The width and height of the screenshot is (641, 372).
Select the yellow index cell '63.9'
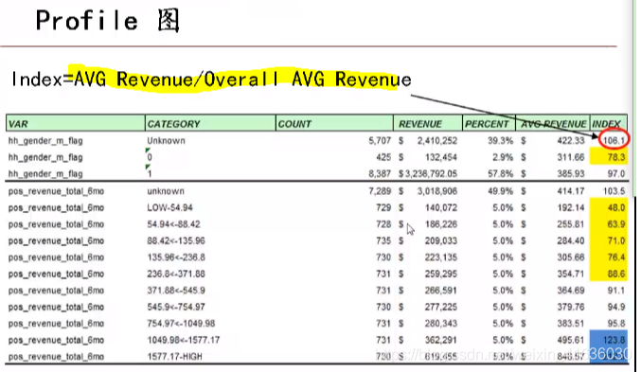click(x=609, y=224)
